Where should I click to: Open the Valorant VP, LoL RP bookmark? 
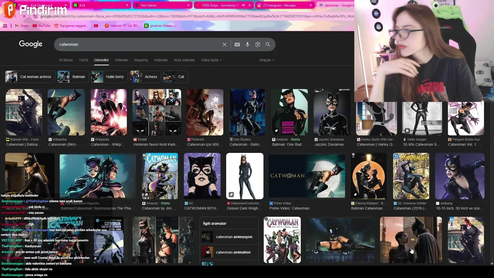click(x=122, y=26)
